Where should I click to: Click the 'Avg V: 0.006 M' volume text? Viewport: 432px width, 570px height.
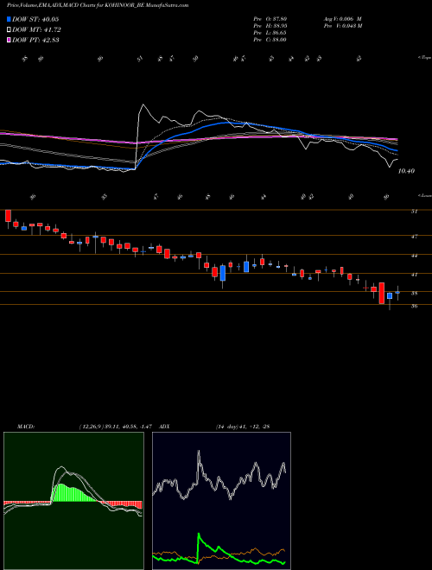point(342,19)
